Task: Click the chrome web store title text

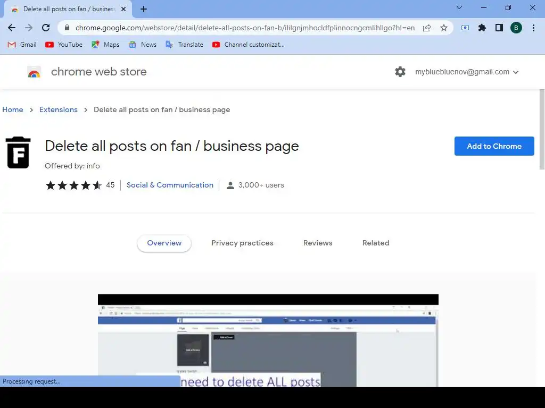Action: pos(98,72)
